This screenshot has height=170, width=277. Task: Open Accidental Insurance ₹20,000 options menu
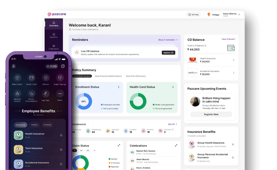click(x=234, y=73)
